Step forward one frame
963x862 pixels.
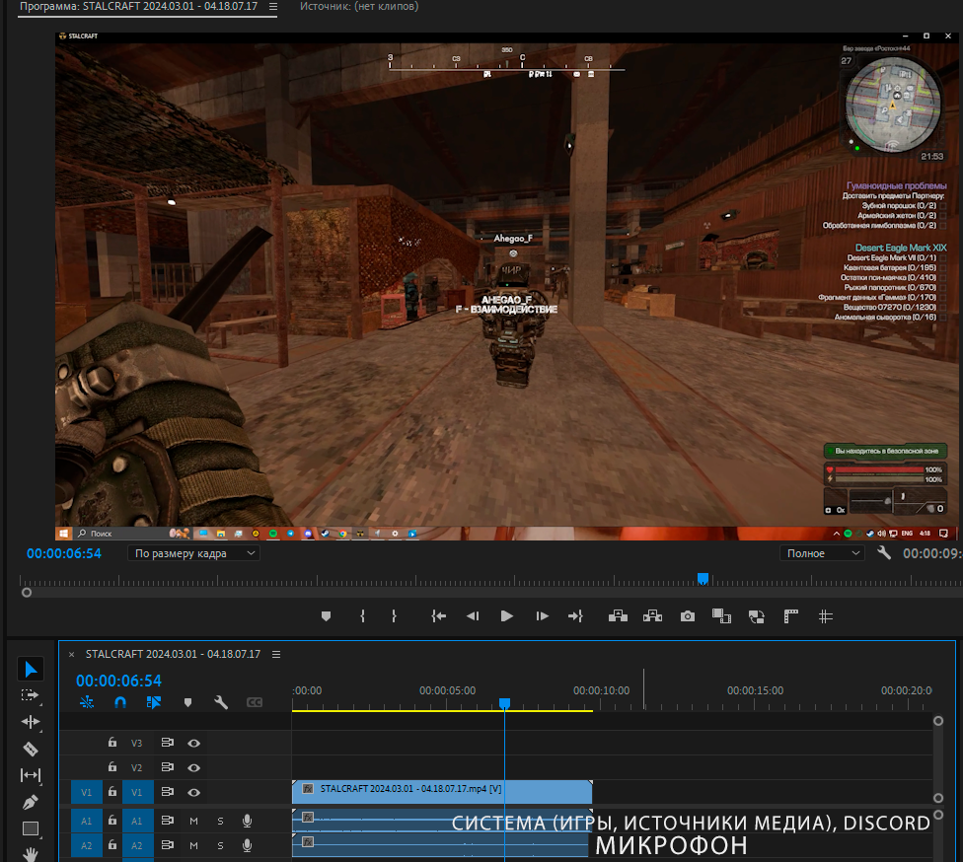click(x=542, y=616)
